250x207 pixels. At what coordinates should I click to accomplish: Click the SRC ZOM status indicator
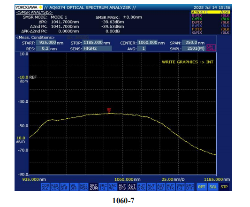(93, 187)
